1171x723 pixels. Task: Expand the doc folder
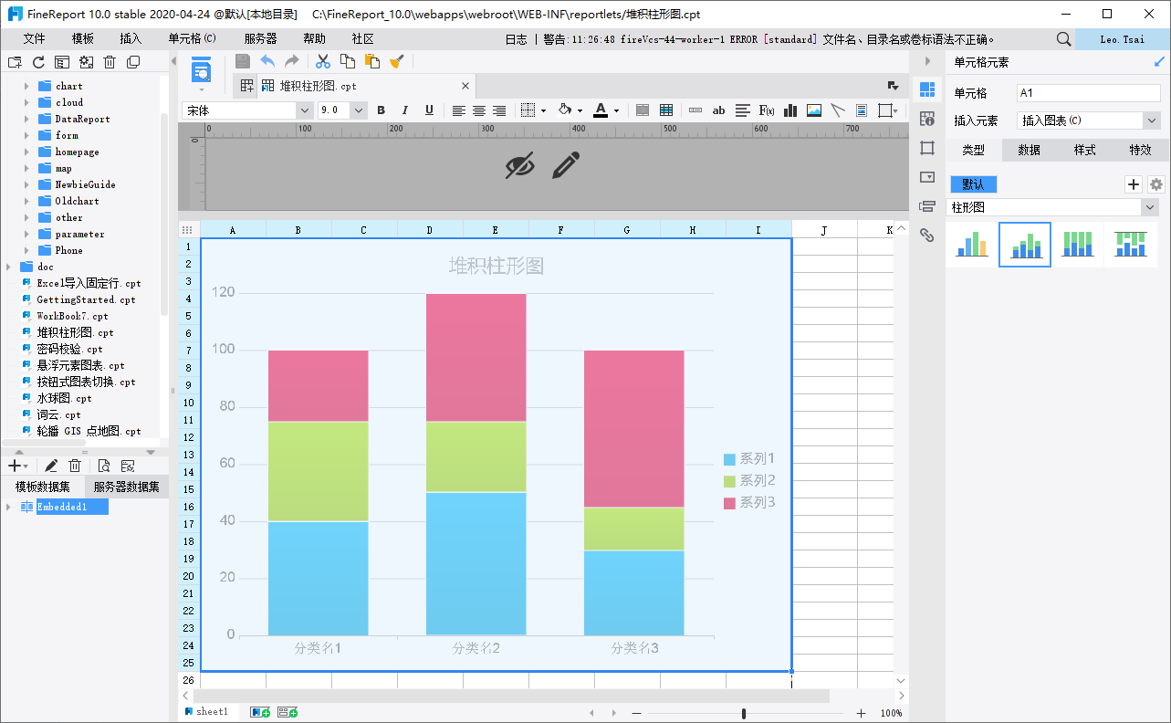[x=8, y=267]
